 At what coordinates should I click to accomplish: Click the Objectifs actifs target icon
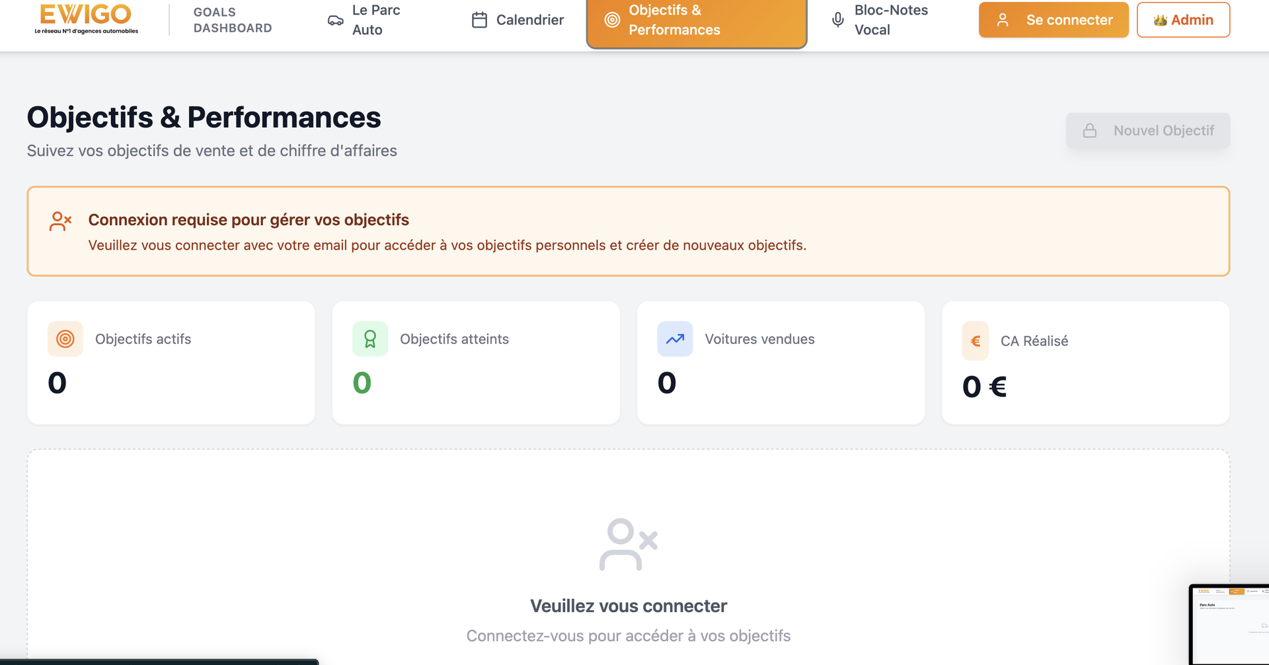pyautogui.click(x=65, y=339)
